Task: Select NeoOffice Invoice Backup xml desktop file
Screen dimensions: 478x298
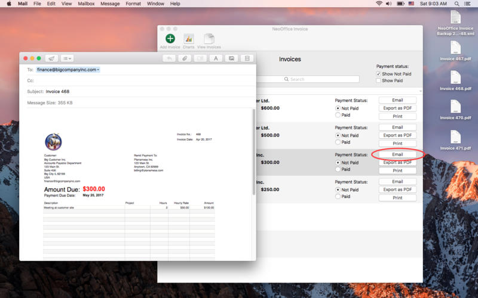Action: pos(455,23)
